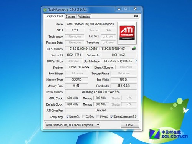This screenshot has height=144, width=192.
Task: Click the GPU-Z title bar icon
Action: point(45,10)
